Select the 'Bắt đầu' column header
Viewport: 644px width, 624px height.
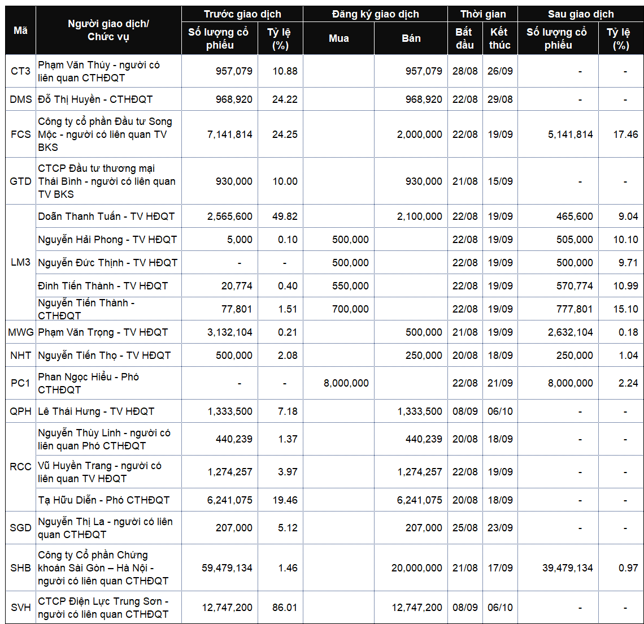[x=465, y=38]
